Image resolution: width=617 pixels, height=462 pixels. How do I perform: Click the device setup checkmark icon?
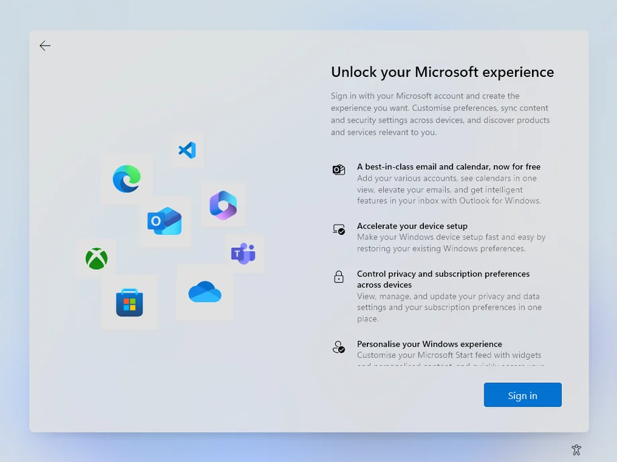339,229
